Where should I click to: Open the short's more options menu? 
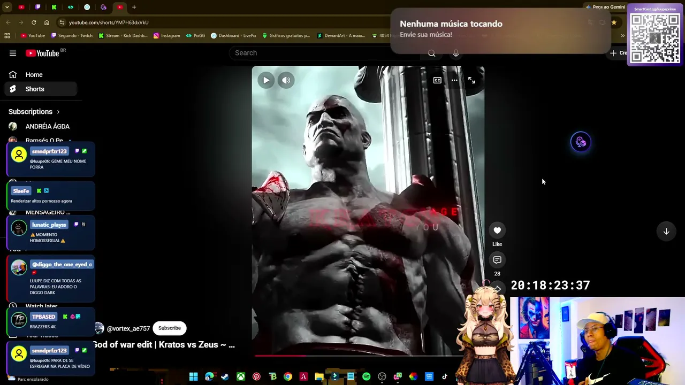[x=454, y=80]
